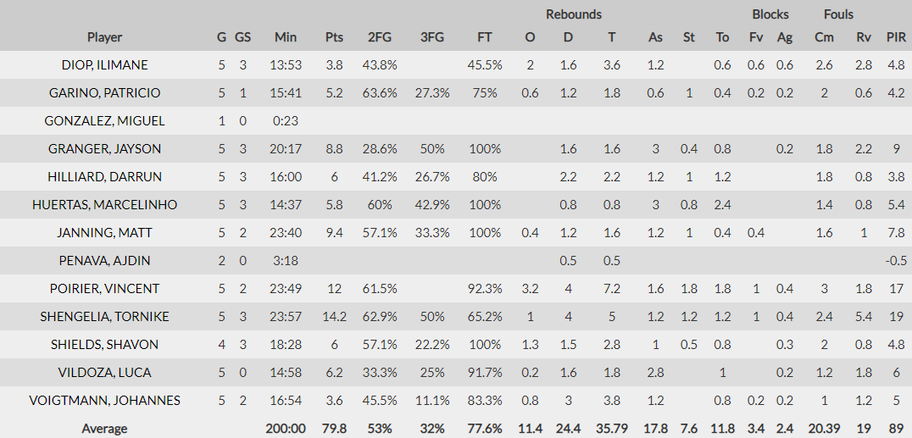Click SHENGELIA, TORNIKE name link
Viewport: 912px width, 438px height.
click(x=104, y=317)
